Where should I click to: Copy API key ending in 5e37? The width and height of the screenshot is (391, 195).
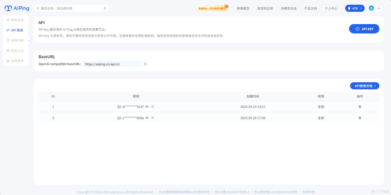(x=152, y=106)
